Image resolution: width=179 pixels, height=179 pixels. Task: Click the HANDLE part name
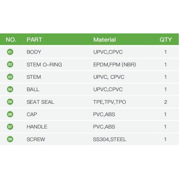coord(37,127)
